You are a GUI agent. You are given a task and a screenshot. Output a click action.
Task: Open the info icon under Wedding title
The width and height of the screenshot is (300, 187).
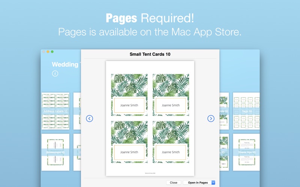pyautogui.click(x=55, y=73)
